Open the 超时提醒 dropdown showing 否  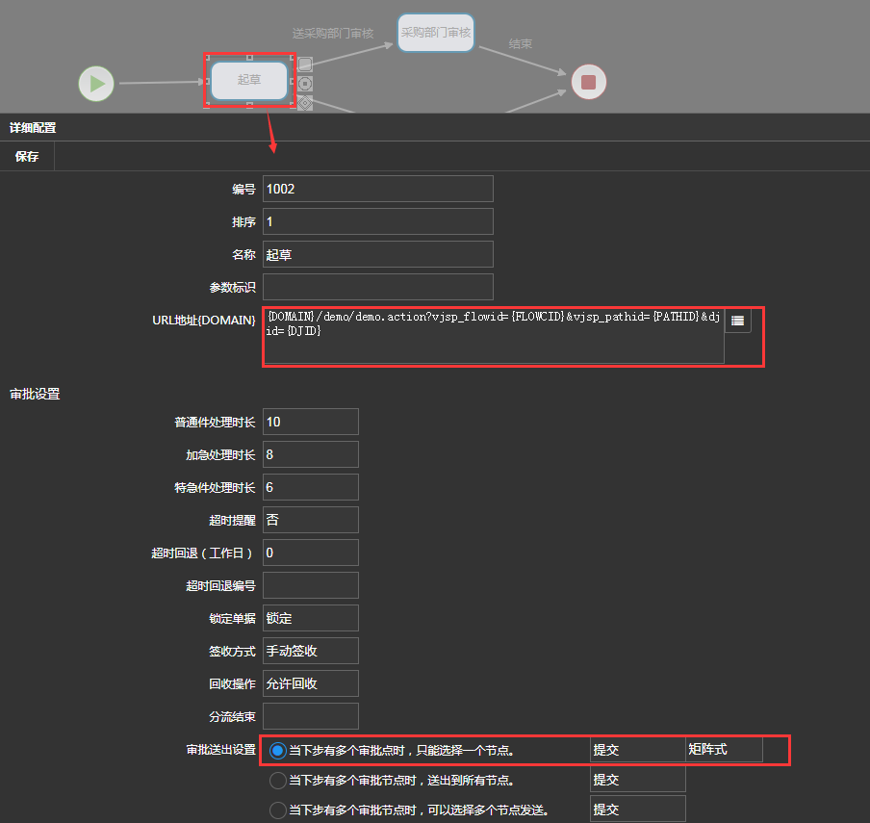310,520
